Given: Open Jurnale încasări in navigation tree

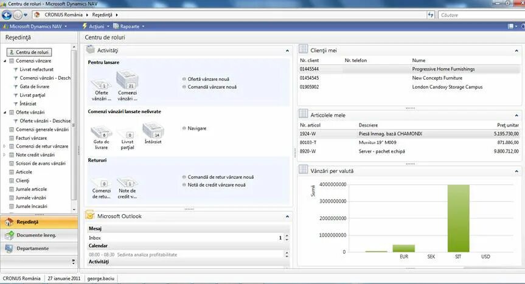Looking at the screenshot, I should (32, 206).
